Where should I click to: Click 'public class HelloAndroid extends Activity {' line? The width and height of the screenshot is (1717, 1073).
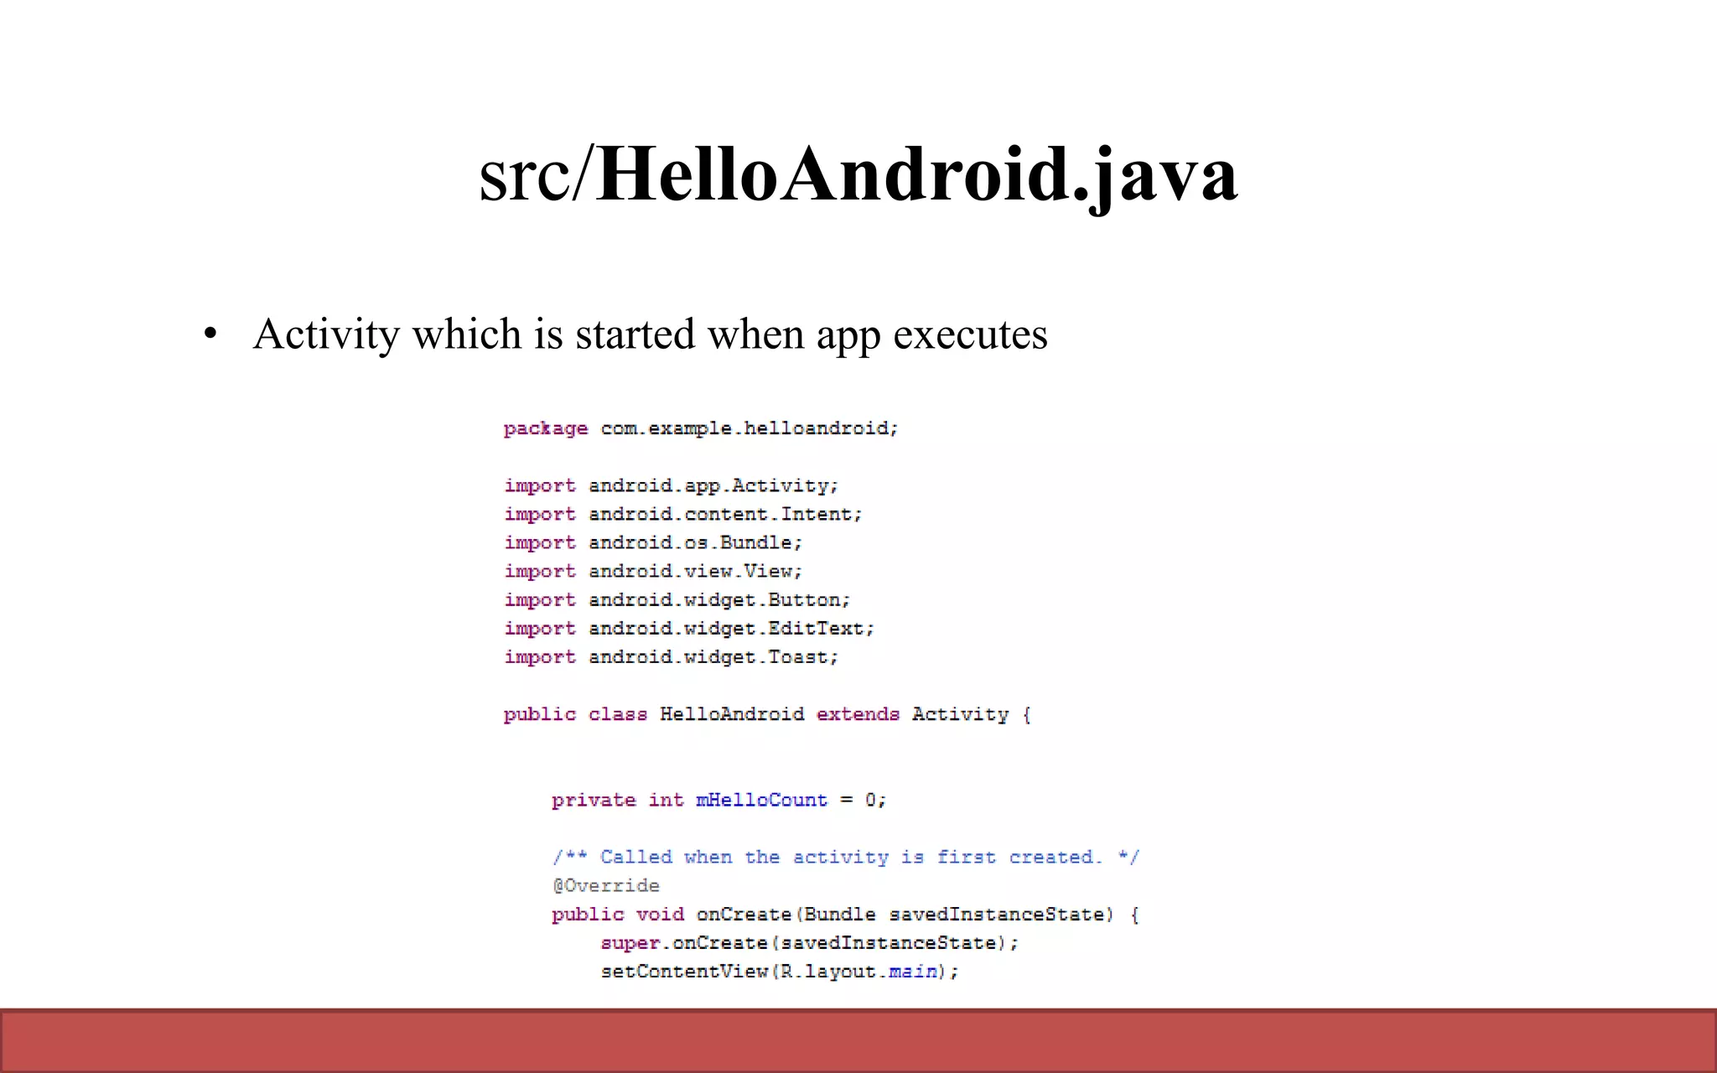(x=767, y=714)
